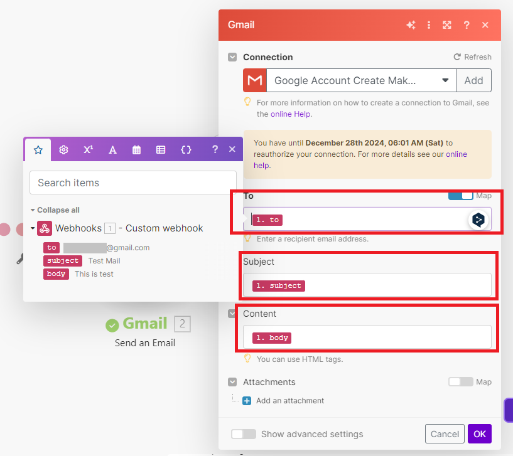This screenshot has width=513, height=456.
Task: Click the 'Add an attachment' label
Action: tap(290, 401)
